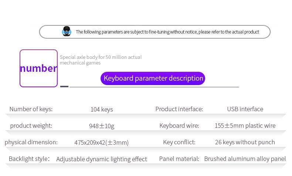This screenshot has width=292, height=176.
Task: Click the "948±10g" weight value
Action: (102, 126)
